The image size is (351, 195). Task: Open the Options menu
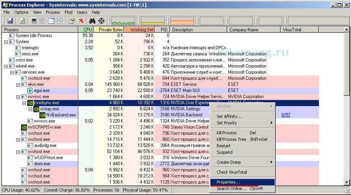coord(21,12)
